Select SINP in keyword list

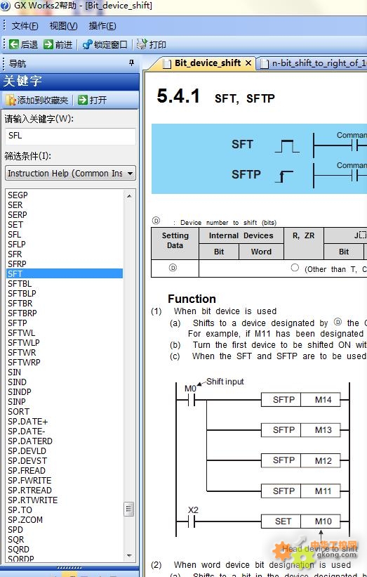17,402
